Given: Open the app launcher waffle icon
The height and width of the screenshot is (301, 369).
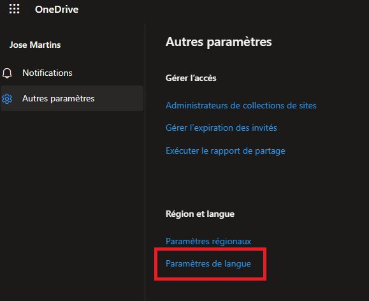Looking at the screenshot, I should 15,9.
